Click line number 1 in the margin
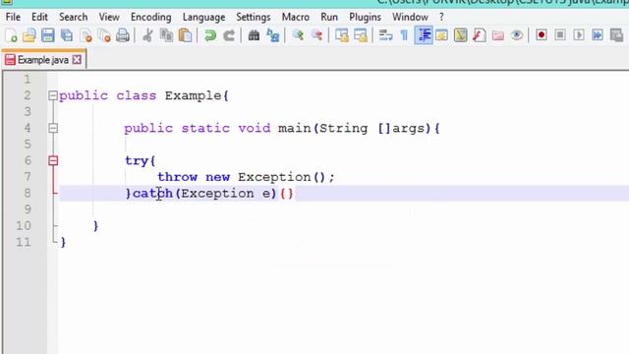Image resolution: width=629 pixels, height=354 pixels. [x=27, y=79]
